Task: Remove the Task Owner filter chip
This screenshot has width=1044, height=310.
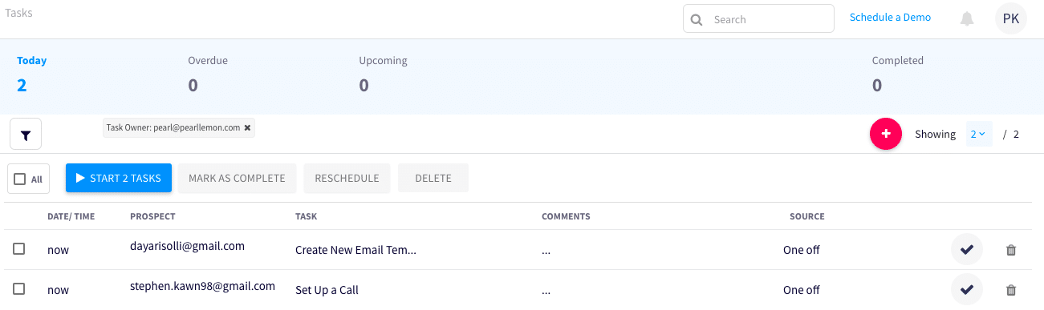Action: [x=247, y=127]
